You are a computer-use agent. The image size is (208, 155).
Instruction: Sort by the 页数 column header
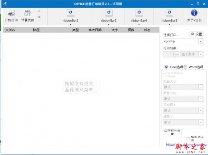pos(131,30)
